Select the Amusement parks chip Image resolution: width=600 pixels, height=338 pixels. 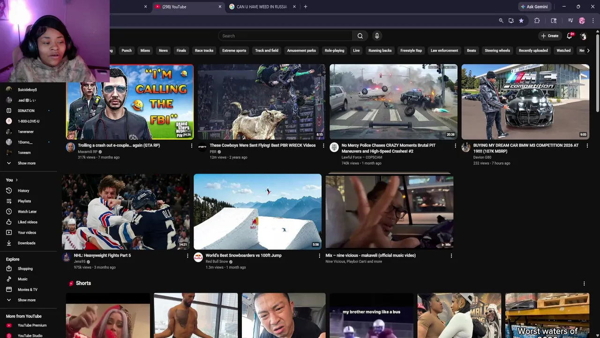coord(301,50)
